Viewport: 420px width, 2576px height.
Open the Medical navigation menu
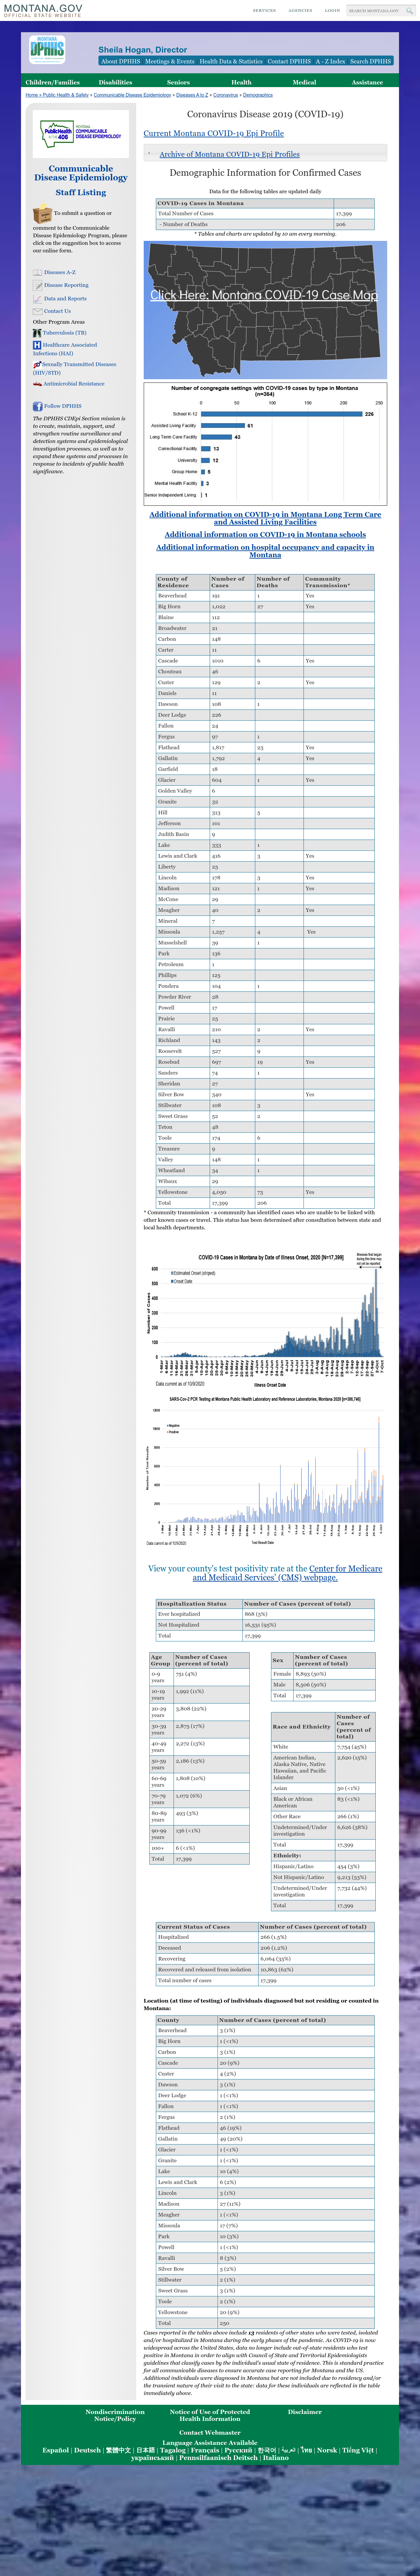[x=304, y=82]
